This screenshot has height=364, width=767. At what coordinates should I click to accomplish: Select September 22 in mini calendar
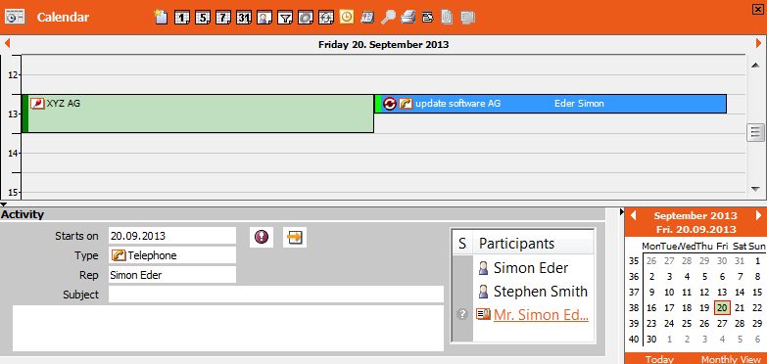(x=757, y=308)
